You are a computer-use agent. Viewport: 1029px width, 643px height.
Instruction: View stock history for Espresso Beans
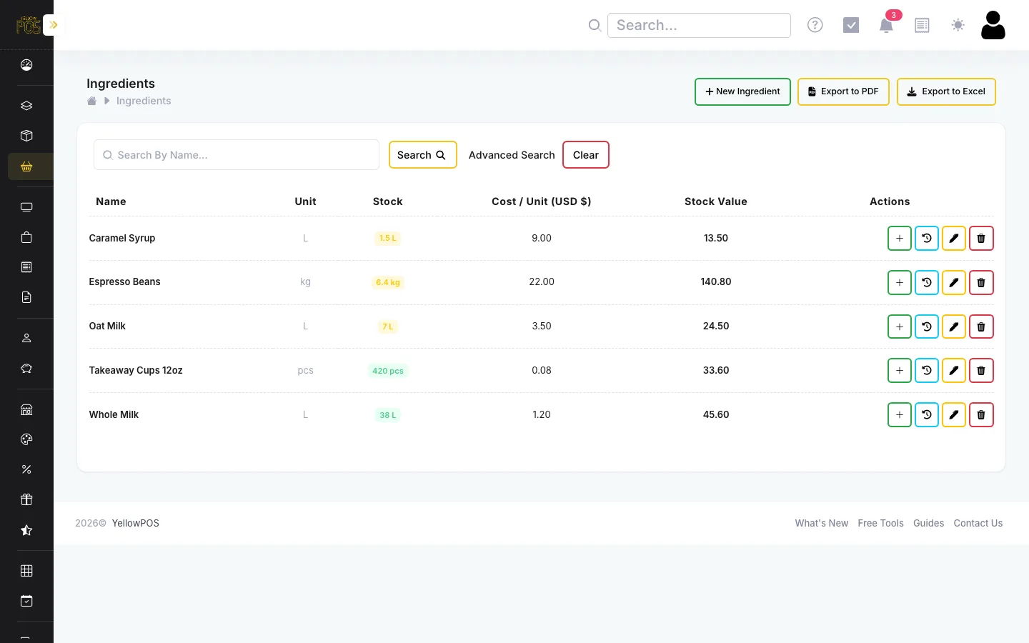tap(927, 283)
